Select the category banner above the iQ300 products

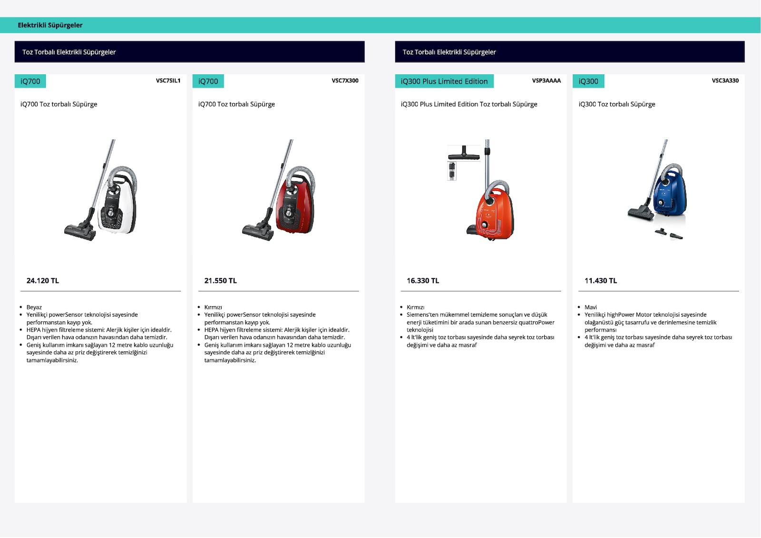click(570, 52)
